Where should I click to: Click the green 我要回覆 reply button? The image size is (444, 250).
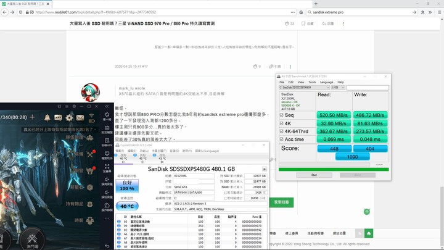pos(281,202)
